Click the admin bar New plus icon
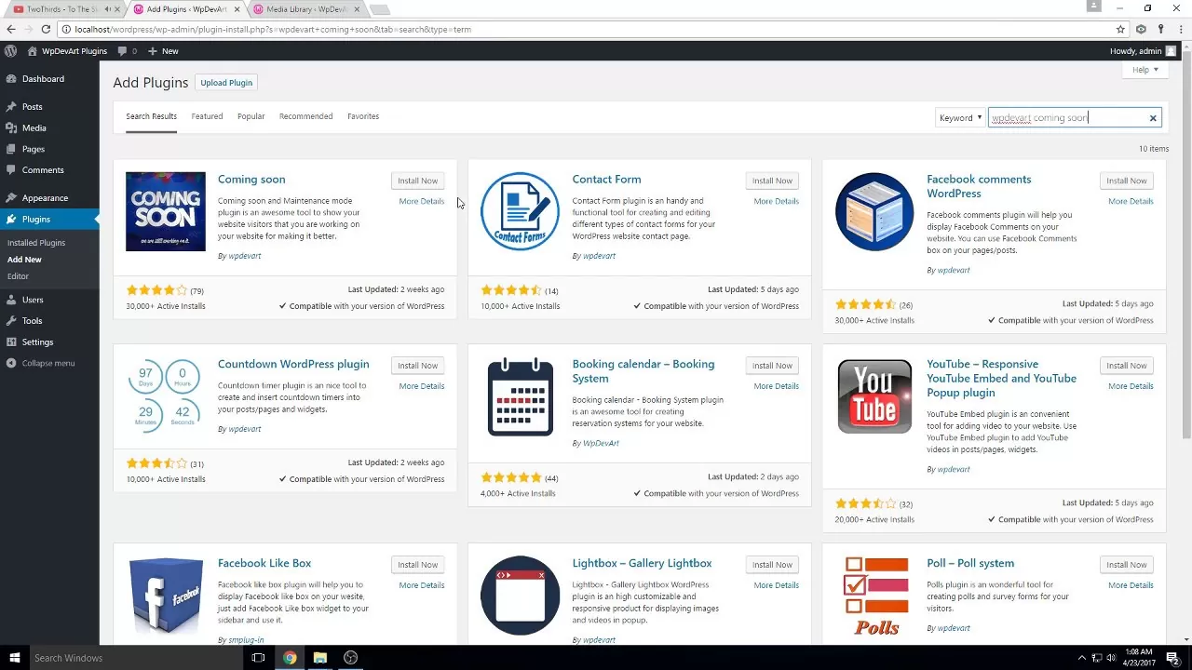1192x670 pixels. (153, 51)
